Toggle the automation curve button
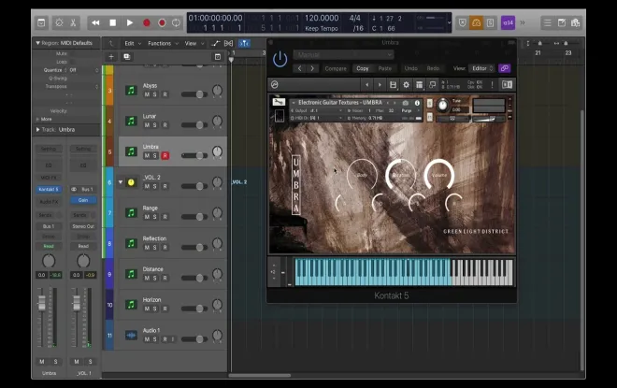 [x=215, y=43]
